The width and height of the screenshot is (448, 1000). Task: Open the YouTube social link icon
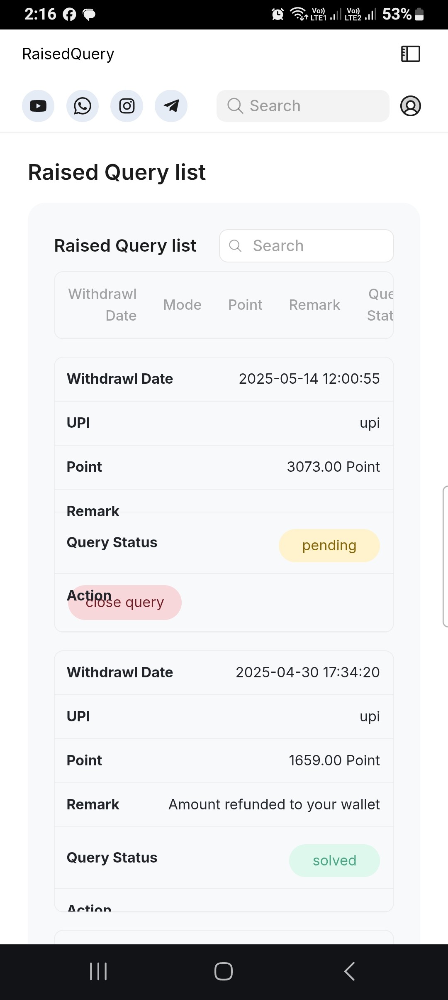tap(38, 106)
